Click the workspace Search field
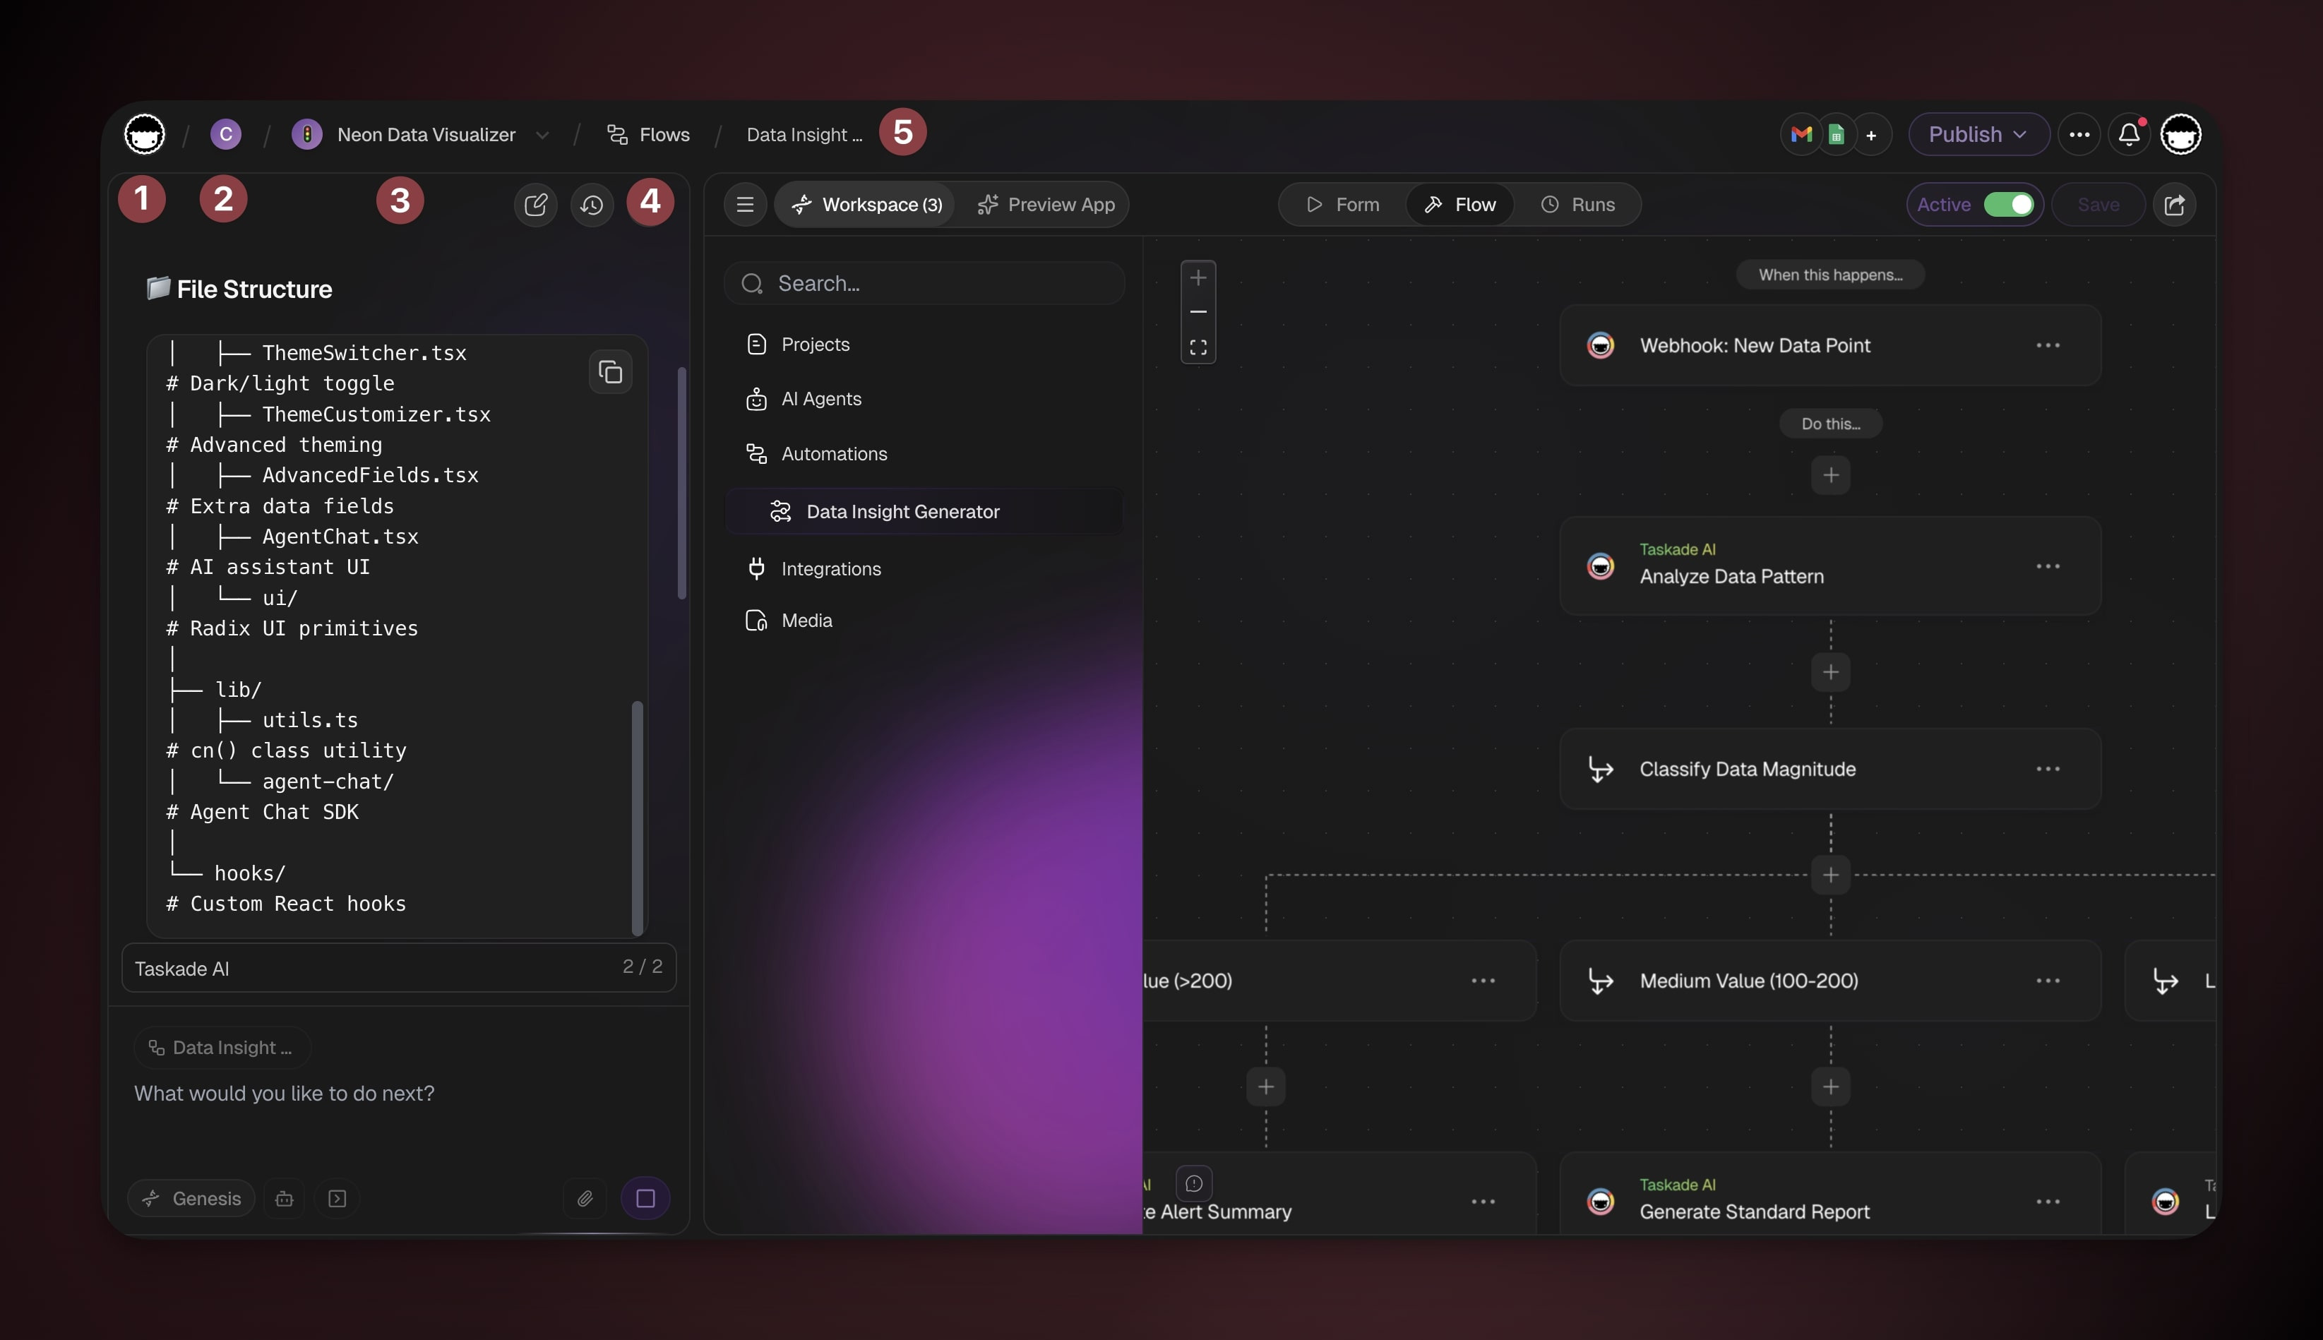Screen dimensions: 2323x1340 point(925,284)
